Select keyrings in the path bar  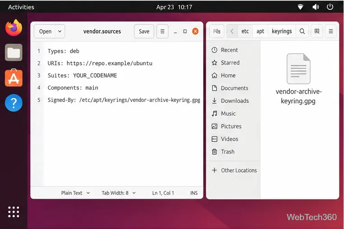282,32
